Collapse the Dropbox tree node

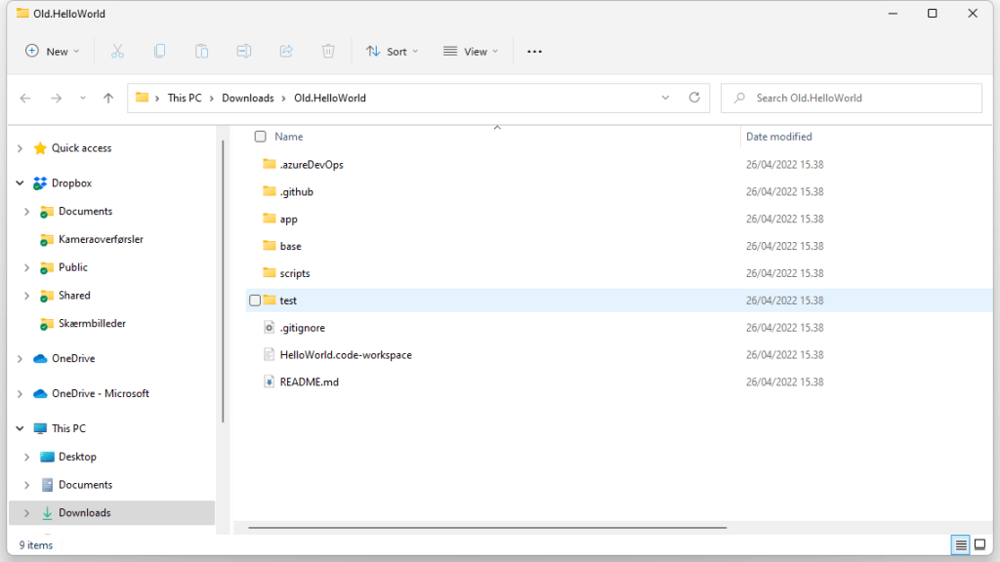click(20, 183)
